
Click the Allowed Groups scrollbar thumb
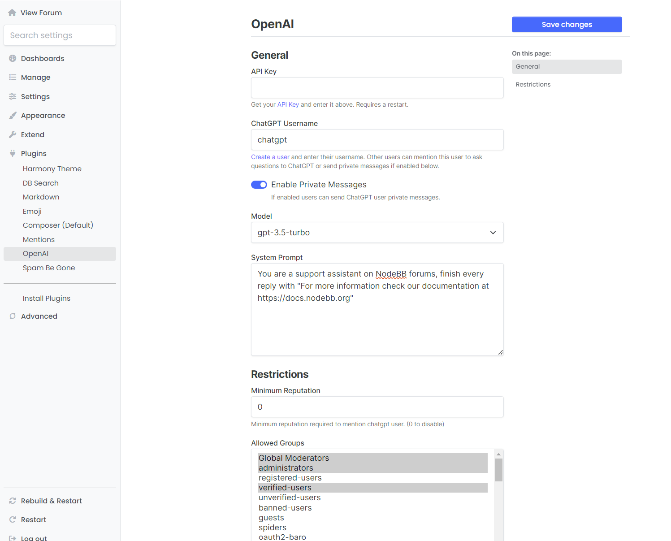[498, 470]
